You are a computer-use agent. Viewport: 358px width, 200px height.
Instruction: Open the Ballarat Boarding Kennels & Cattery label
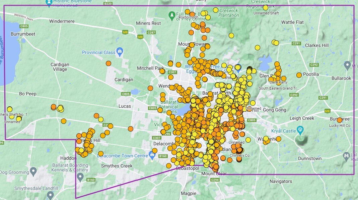pos(70,168)
